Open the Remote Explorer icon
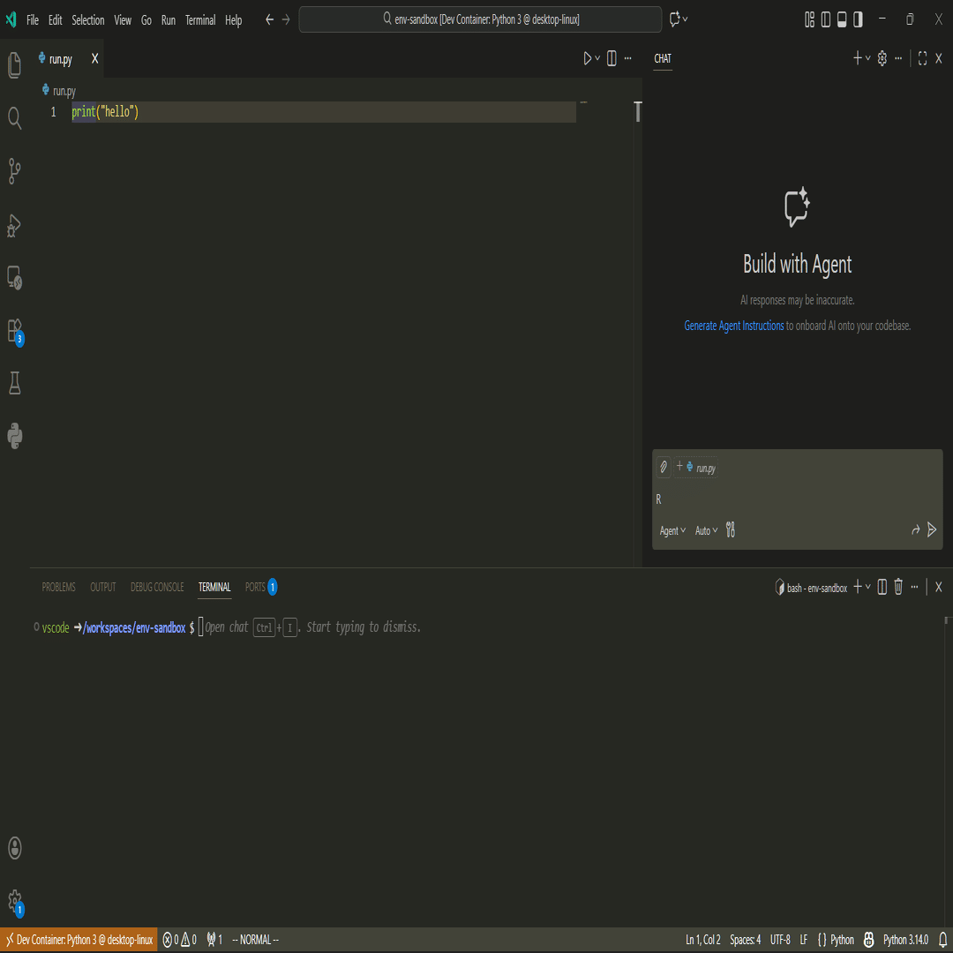 tap(14, 278)
